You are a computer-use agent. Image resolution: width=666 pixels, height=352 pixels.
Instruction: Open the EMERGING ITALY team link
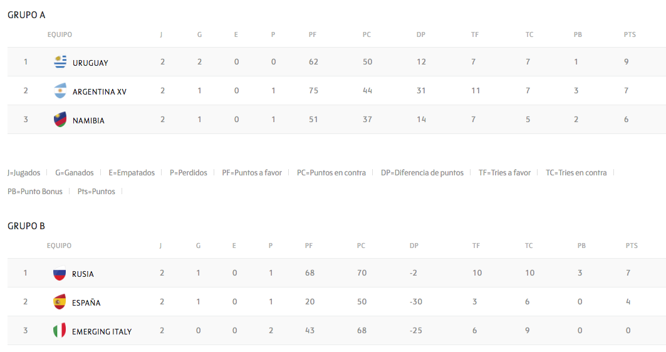(101, 331)
